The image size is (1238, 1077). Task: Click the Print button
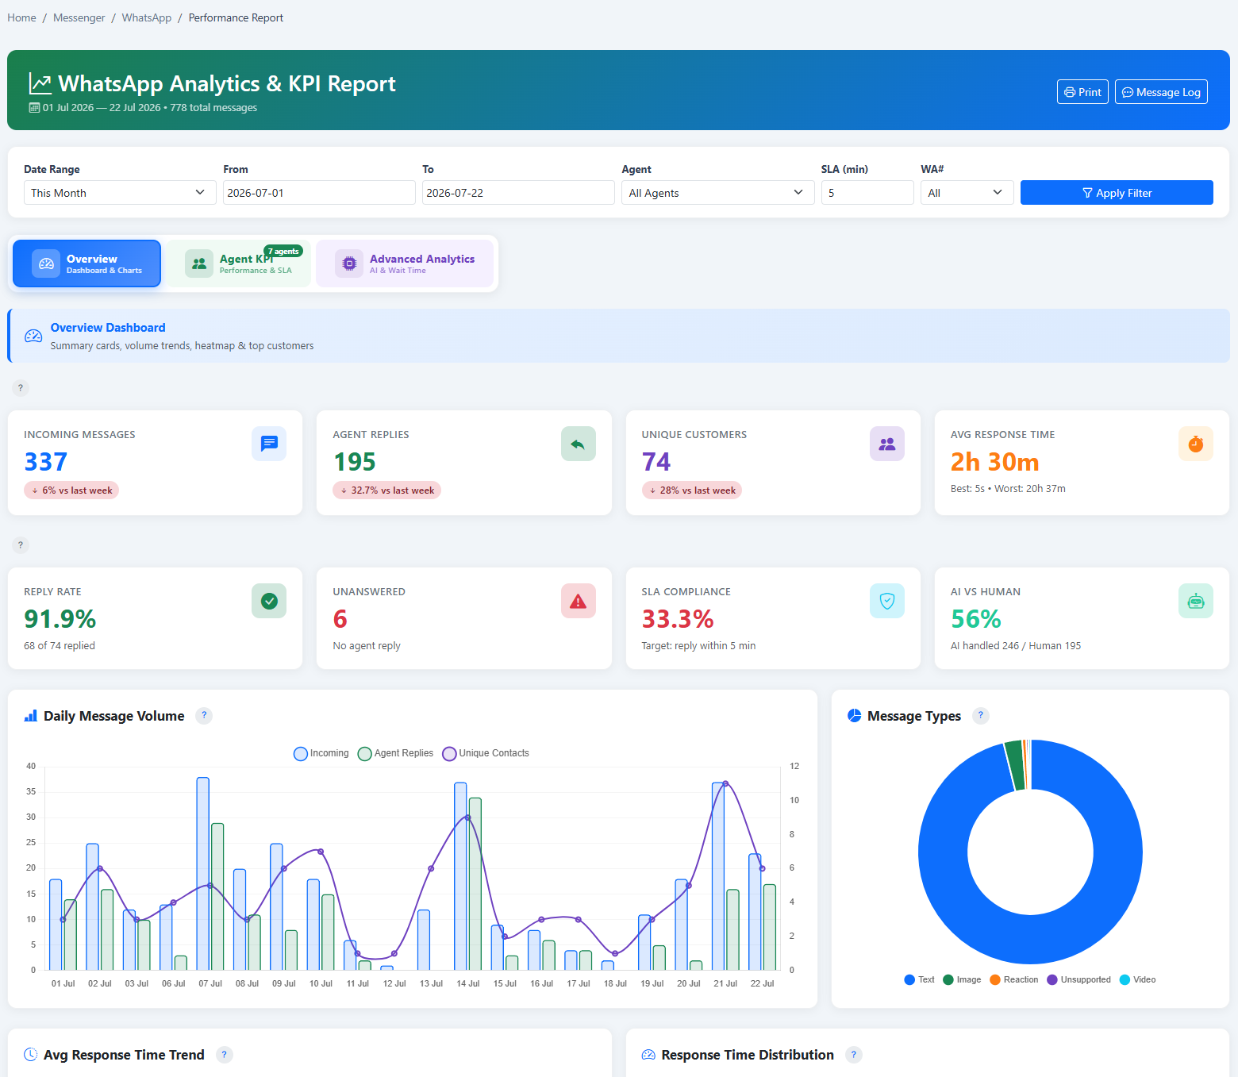coord(1082,92)
